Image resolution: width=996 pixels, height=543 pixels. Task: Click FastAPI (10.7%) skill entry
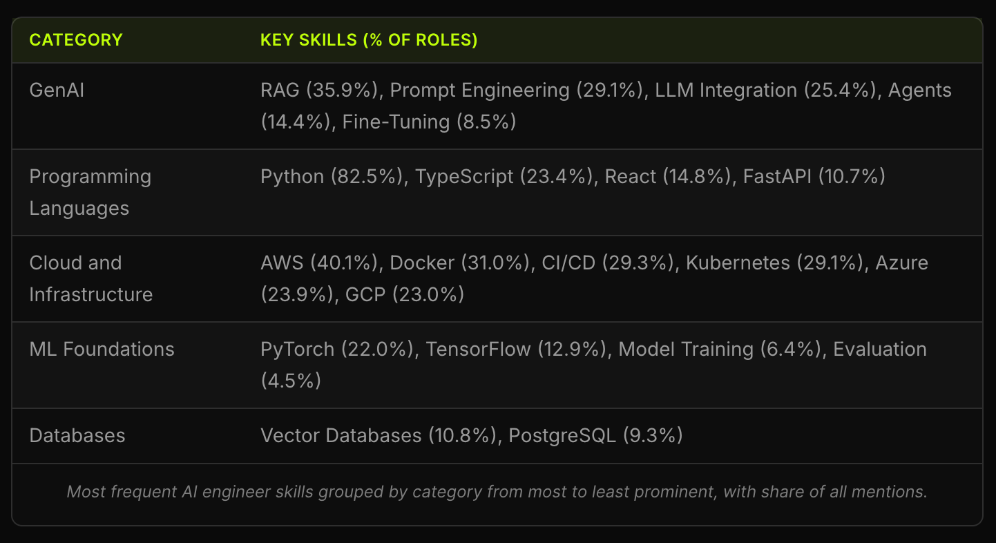(814, 177)
